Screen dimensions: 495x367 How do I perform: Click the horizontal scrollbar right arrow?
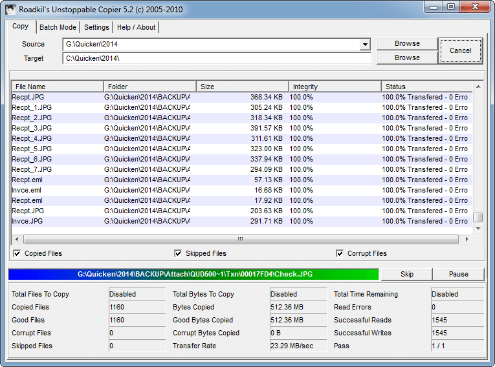pyautogui.click(x=467, y=239)
